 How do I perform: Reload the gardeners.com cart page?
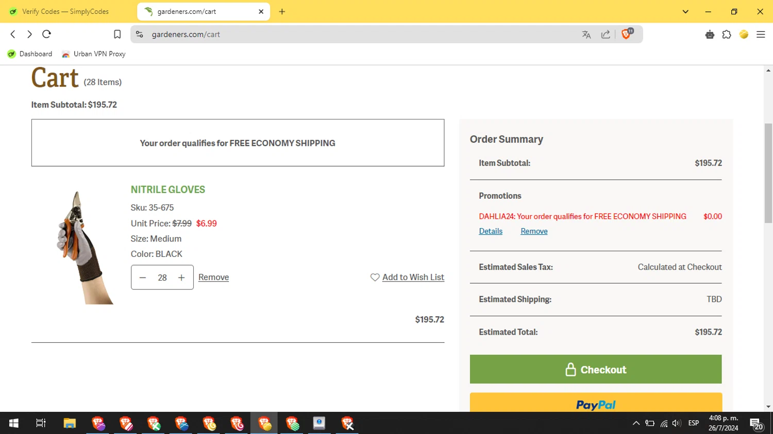click(x=46, y=34)
